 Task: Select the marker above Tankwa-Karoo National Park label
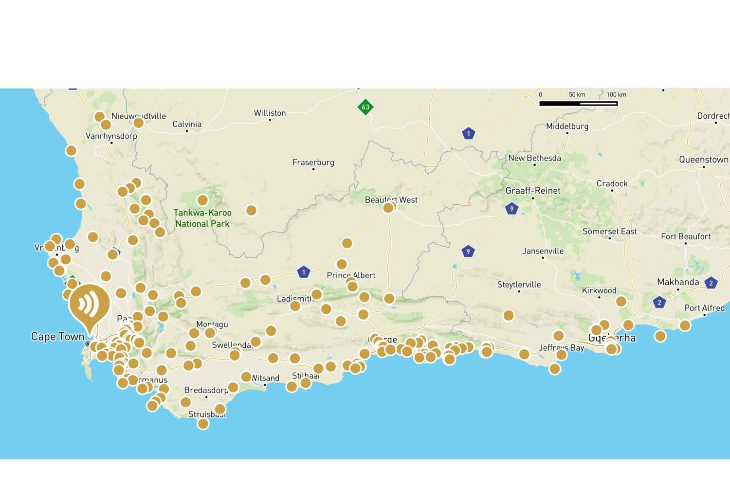[202, 200]
